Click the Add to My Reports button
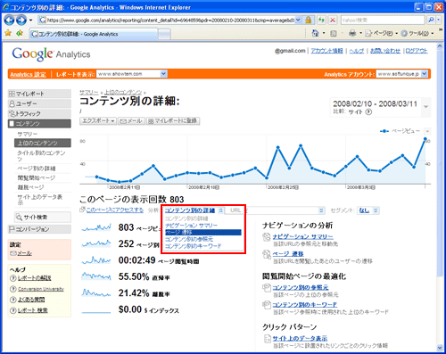This screenshot has width=446, height=354. point(173,120)
